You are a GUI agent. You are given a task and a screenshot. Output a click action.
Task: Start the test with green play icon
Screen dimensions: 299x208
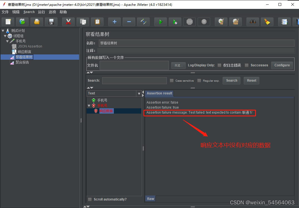(x=160, y=22)
